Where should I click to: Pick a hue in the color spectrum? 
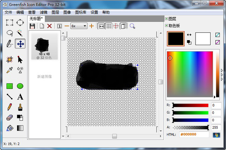click(190, 74)
